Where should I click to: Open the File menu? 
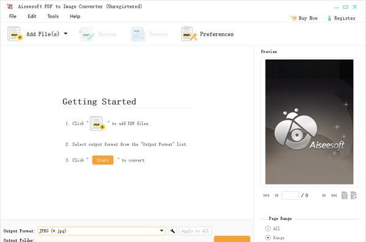coord(13,16)
